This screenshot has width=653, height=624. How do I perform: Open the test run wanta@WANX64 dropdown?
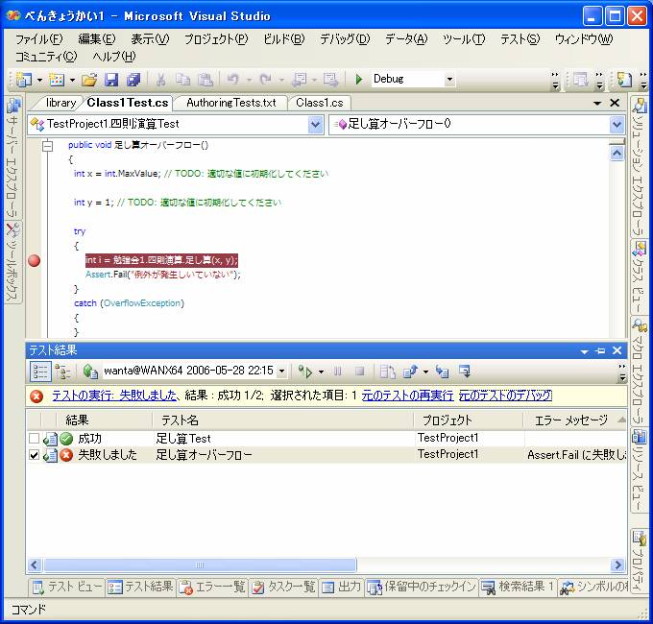click(x=281, y=372)
